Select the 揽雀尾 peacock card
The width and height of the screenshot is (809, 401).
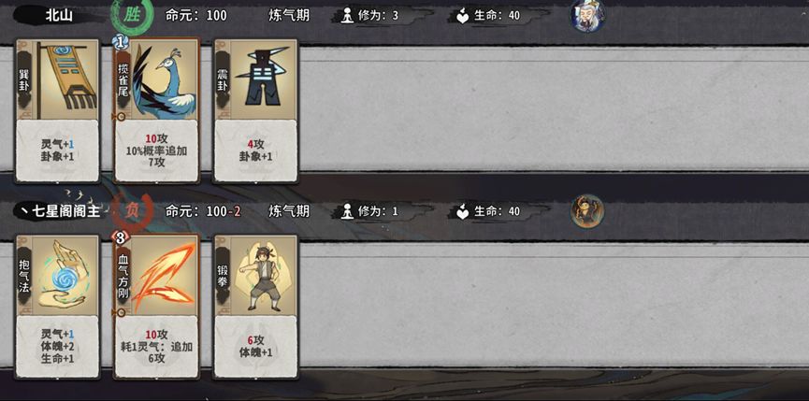coord(157,111)
